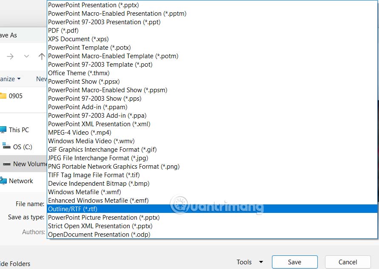This screenshot has height=269, width=379.
Task: Select highlighted Outline/RTF (*.rtf) option
Action: pos(212,209)
